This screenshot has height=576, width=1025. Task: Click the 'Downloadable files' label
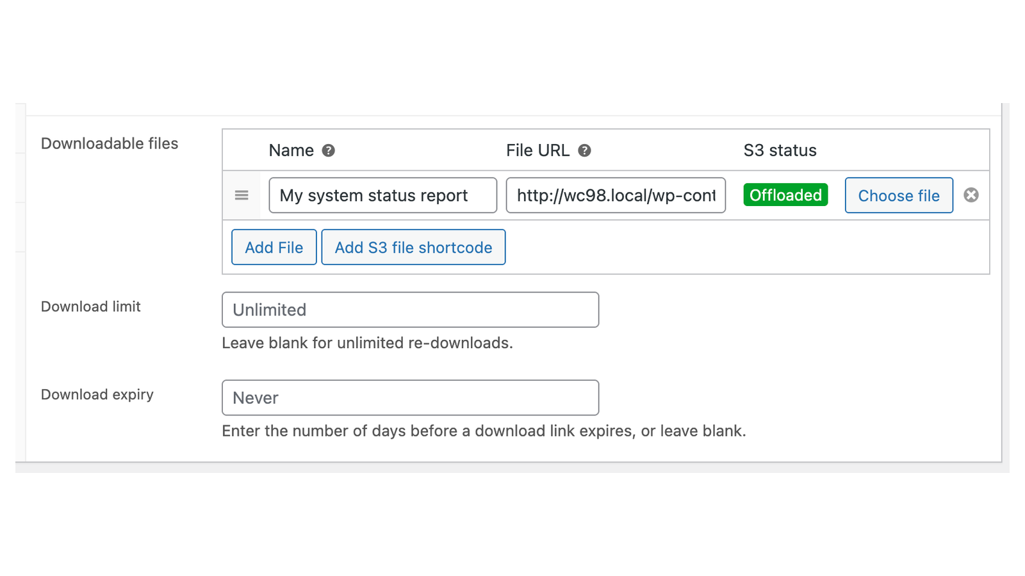[x=110, y=143]
